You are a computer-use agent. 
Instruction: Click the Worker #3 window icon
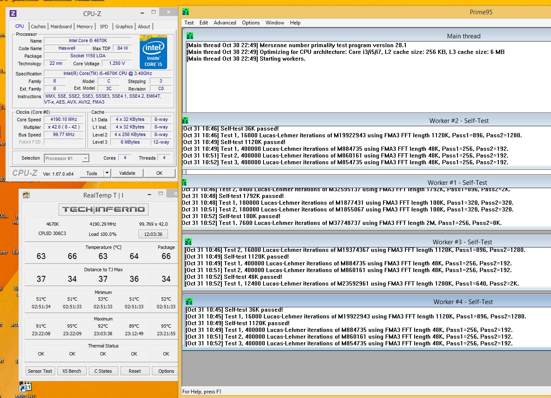(x=188, y=242)
